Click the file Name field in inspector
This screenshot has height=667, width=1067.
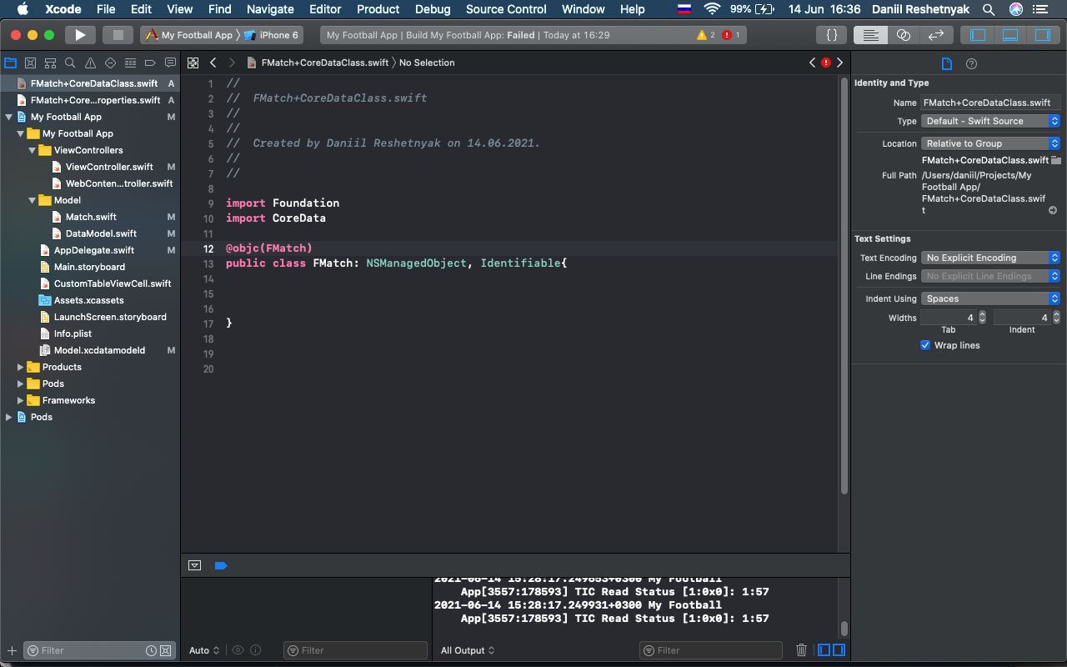[990, 103]
